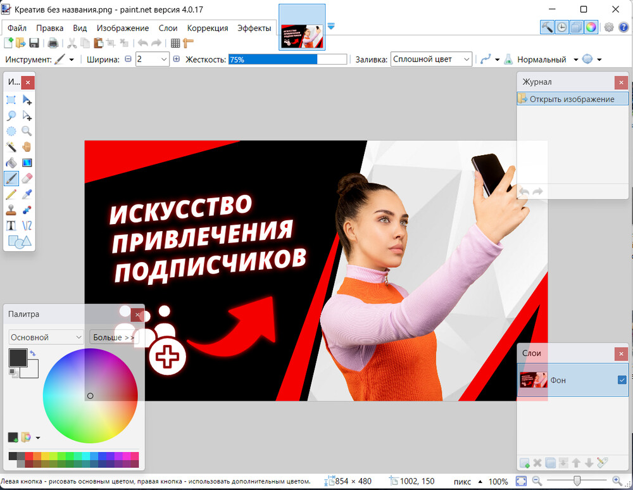
Task: Click the Больше button in the Palette
Action: [x=113, y=337]
